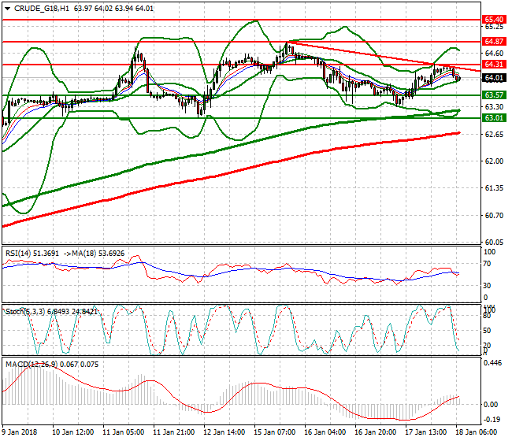The width and height of the screenshot is (512, 441).
Task: Click the 15 Jan 07:00 time label
Action: [x=275, y=432]
